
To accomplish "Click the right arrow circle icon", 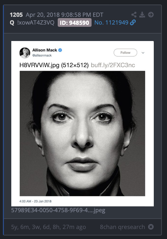I will click(151, 15).
